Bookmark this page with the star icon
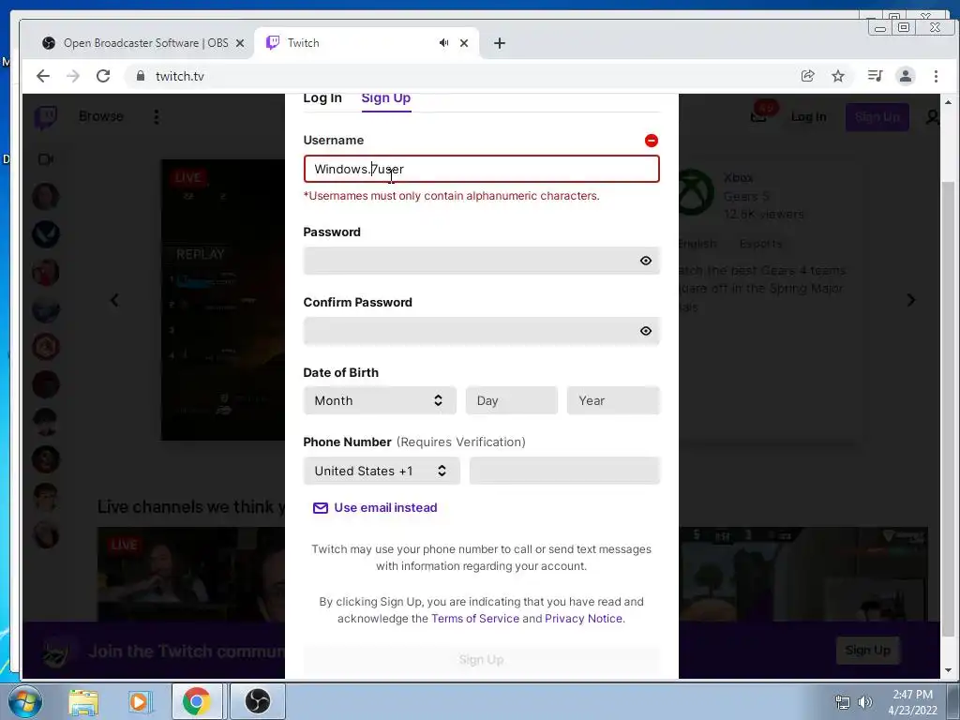The width and height of the screenshot is (960, 720). pyautogui.click(x=837, y=76)
